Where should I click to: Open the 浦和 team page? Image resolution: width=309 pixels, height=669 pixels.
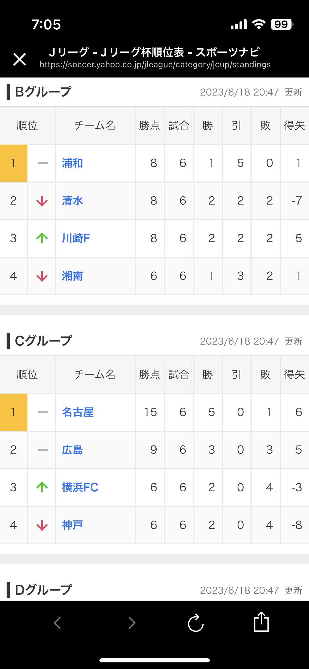pyautogui.click(x=72, y=163)
